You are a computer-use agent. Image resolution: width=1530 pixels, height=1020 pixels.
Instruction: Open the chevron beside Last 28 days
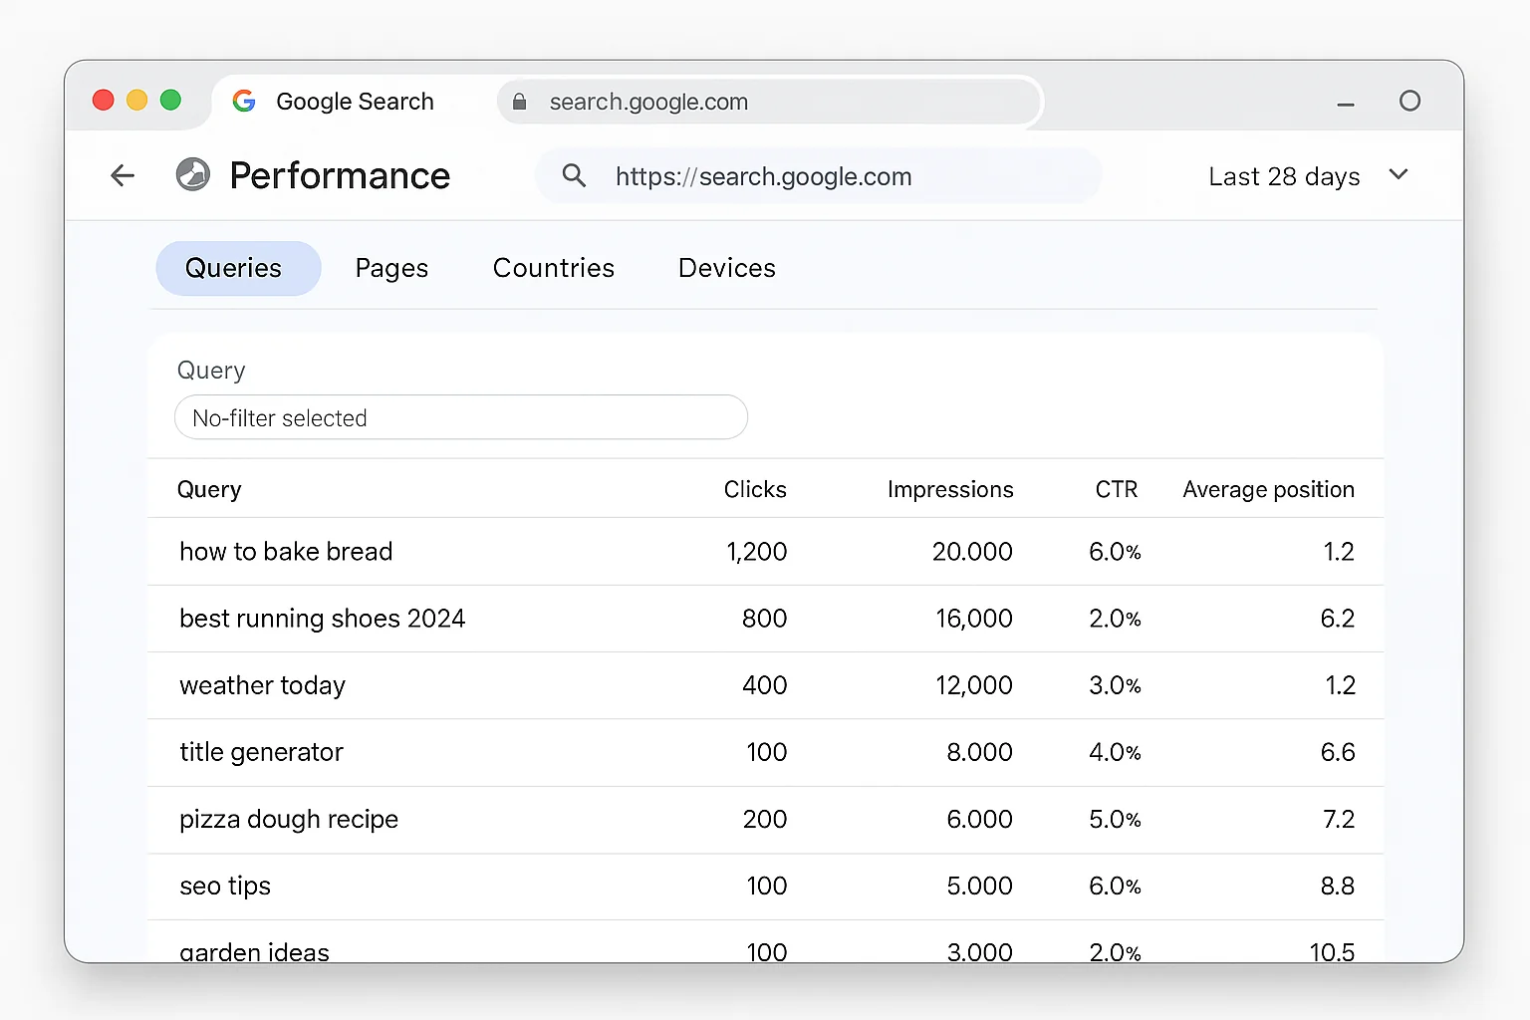click(x=1399, y=174)
